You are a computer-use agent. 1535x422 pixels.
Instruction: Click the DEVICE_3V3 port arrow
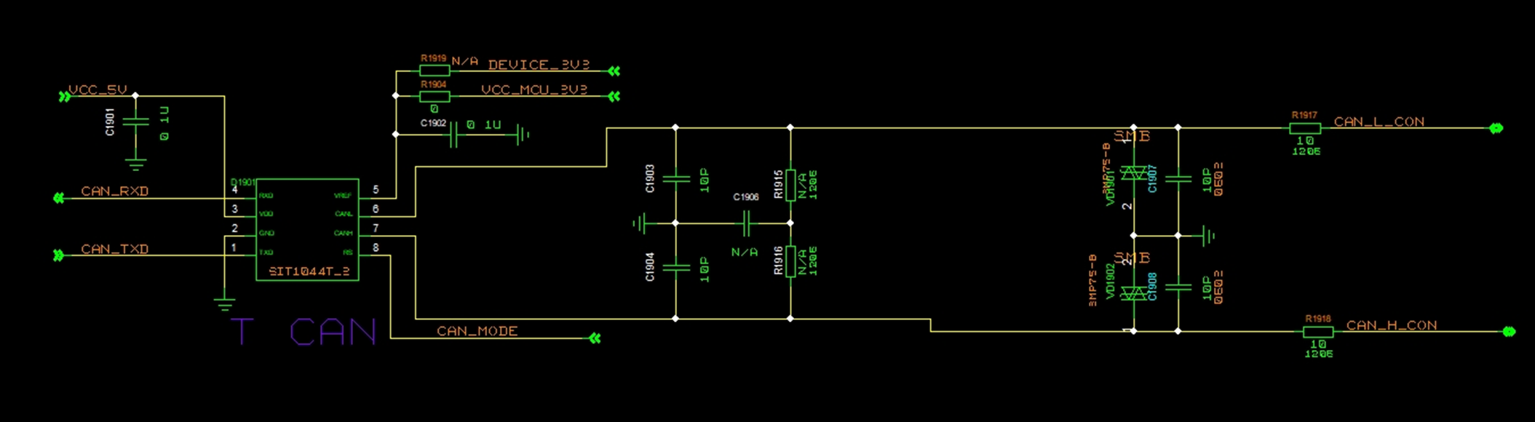tap(614, 71)
